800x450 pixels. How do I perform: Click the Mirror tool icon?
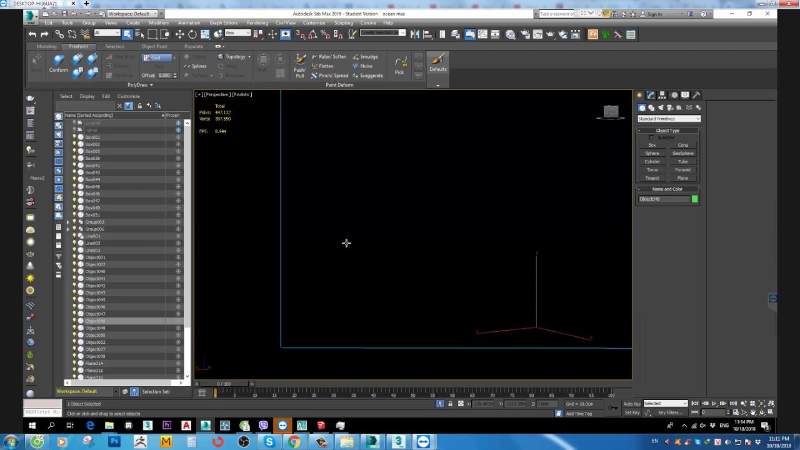click(x=415, y=34)
